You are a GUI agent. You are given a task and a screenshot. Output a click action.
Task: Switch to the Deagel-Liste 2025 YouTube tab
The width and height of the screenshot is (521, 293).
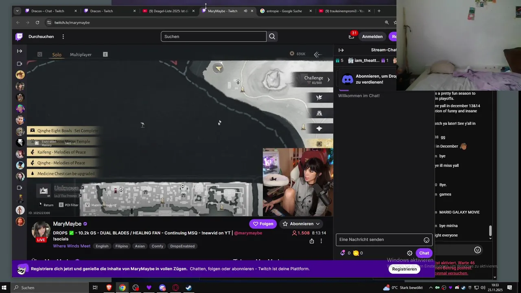click(169, 11)
